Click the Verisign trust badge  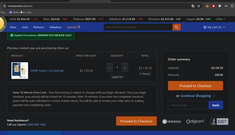tap(172, 122)
